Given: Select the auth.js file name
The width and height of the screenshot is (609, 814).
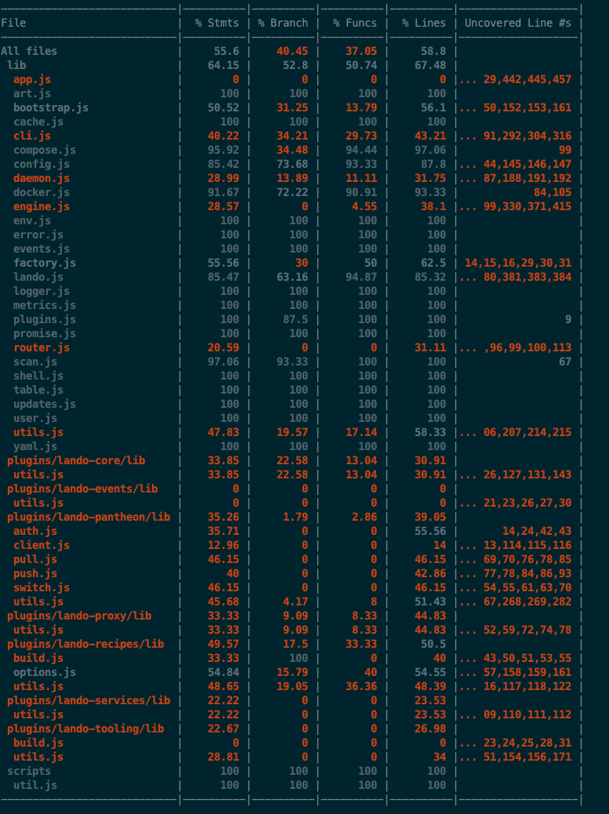Looking at the screenshot, I should pyautogui.click(x=35, y=531).
